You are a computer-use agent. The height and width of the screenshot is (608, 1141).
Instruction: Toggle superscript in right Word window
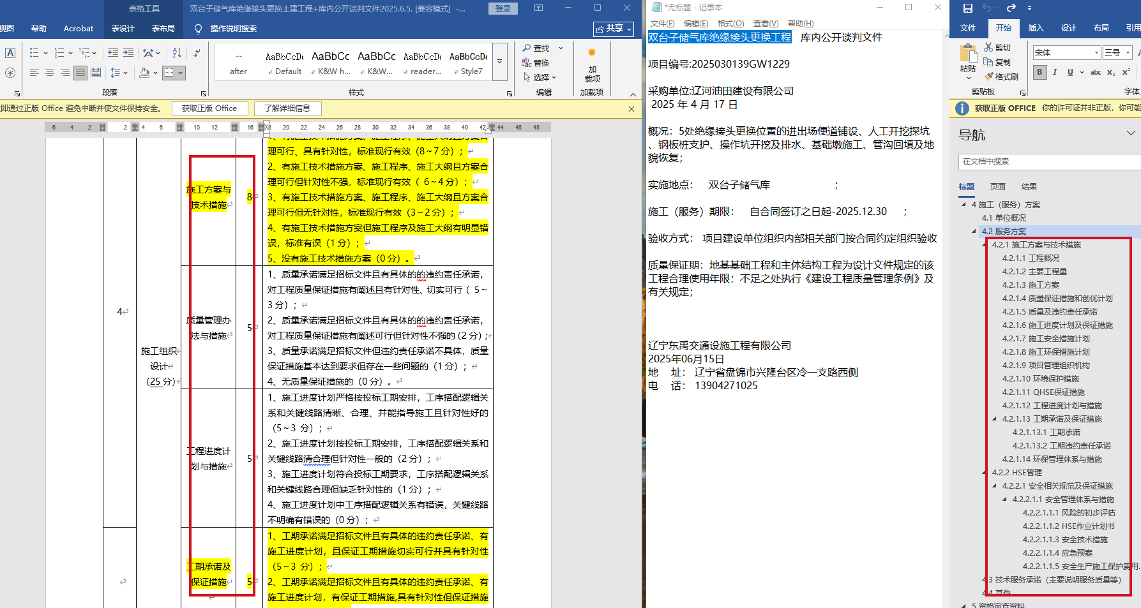pos(1126,72)
